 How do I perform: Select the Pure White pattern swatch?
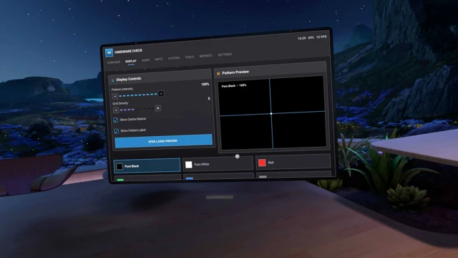click(x=218, y=164)
